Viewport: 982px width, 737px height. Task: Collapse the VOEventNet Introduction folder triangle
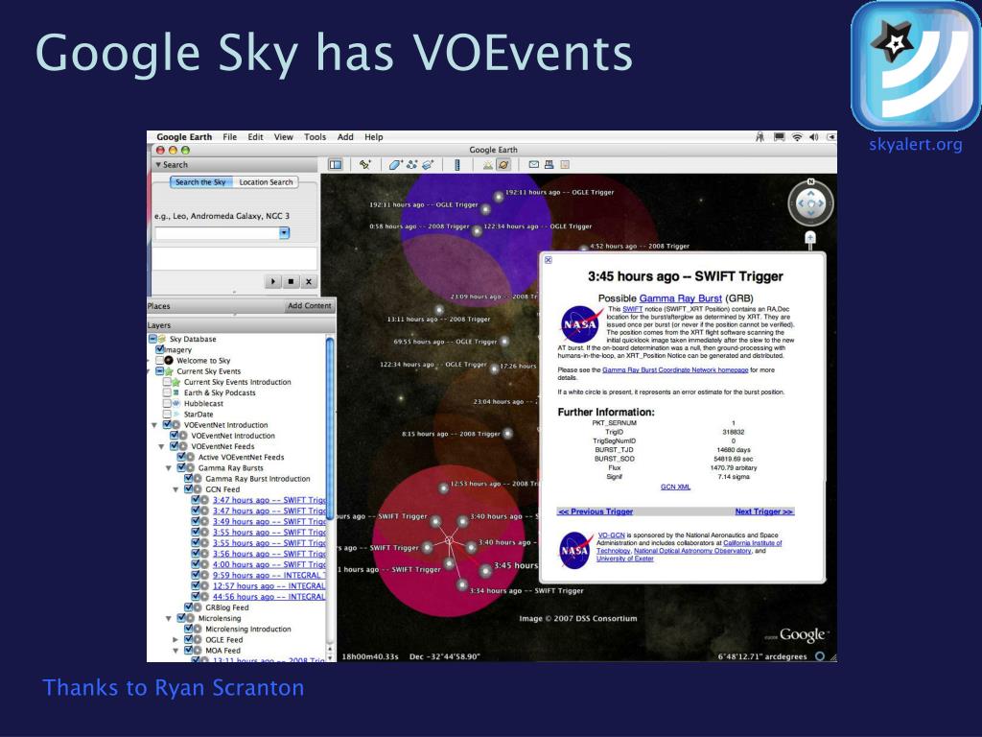point(154,425)
